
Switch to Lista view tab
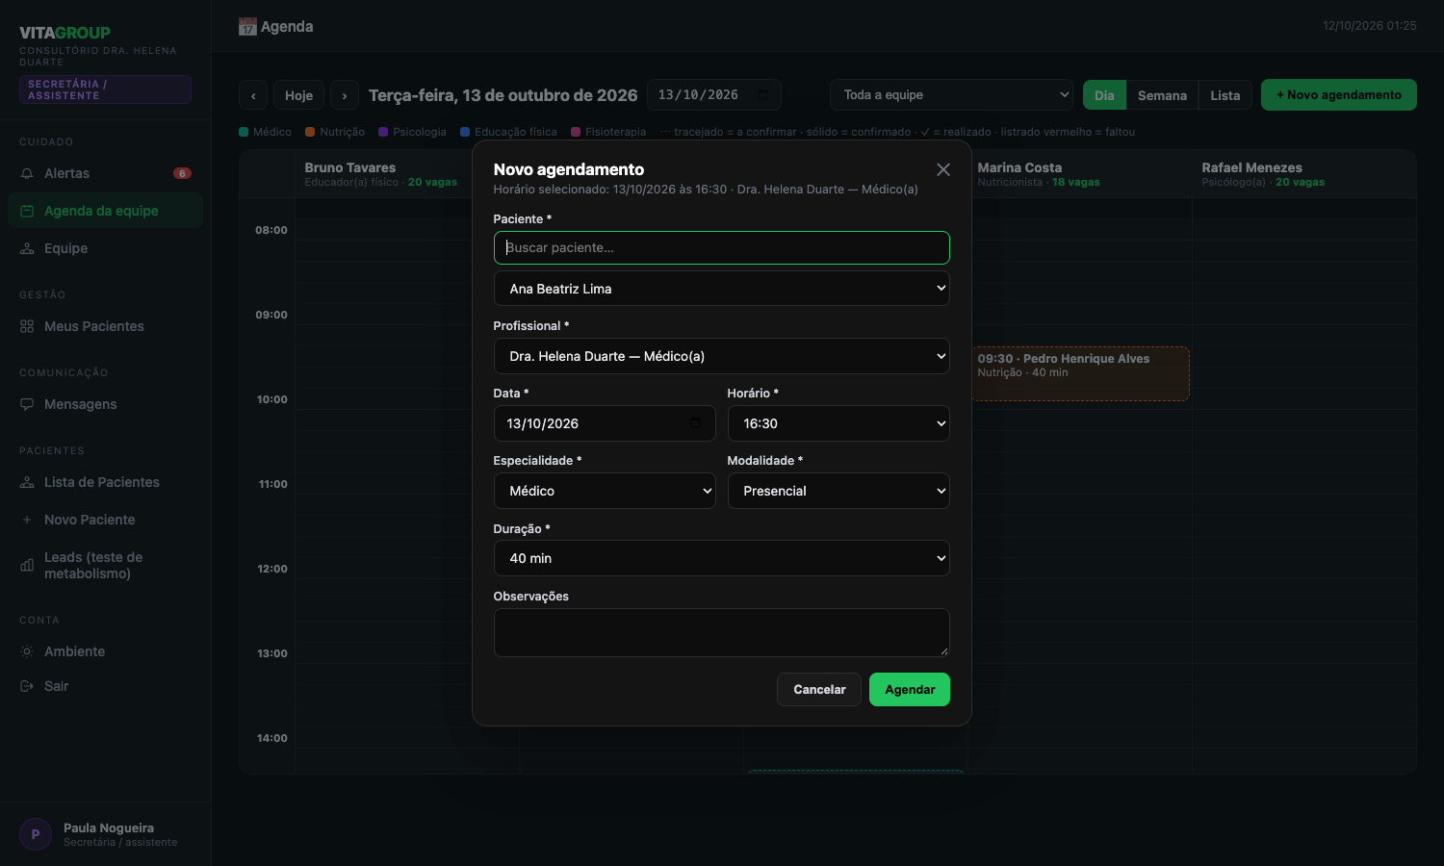click(x=1225, y=95)
